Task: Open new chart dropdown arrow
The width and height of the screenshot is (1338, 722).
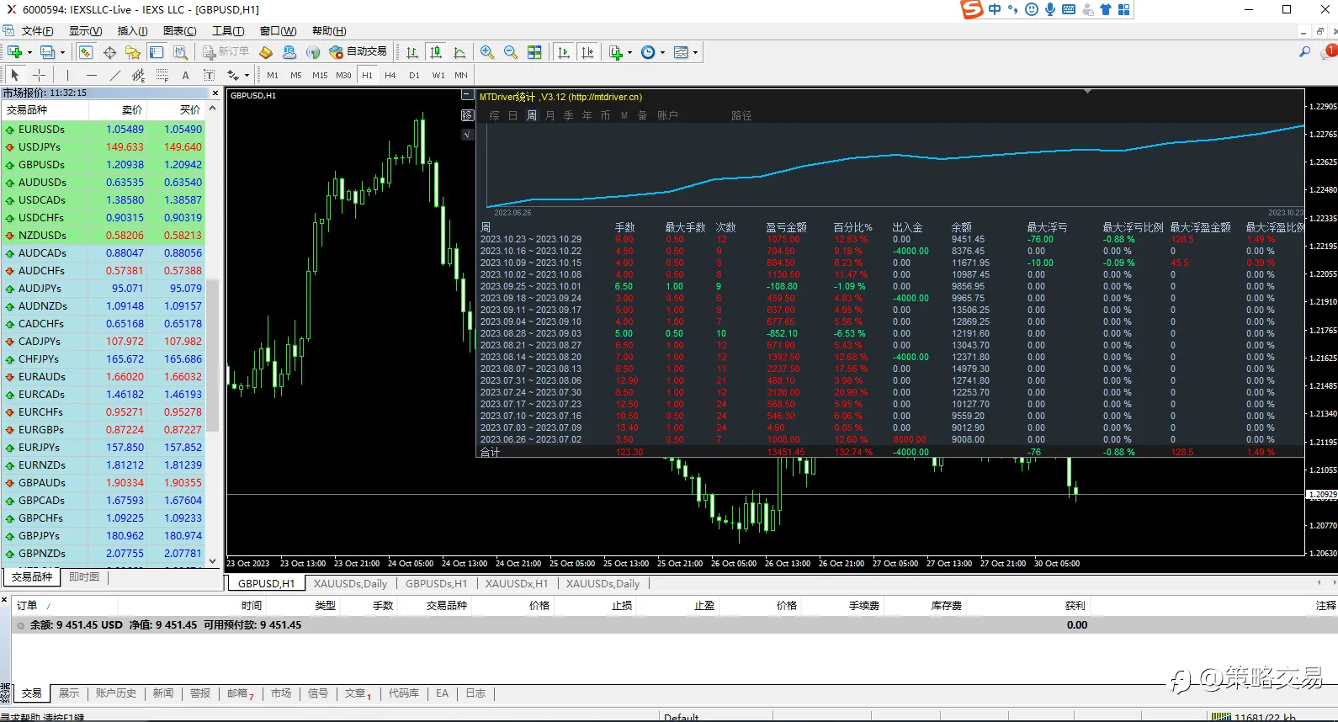Action: [29, 52]
